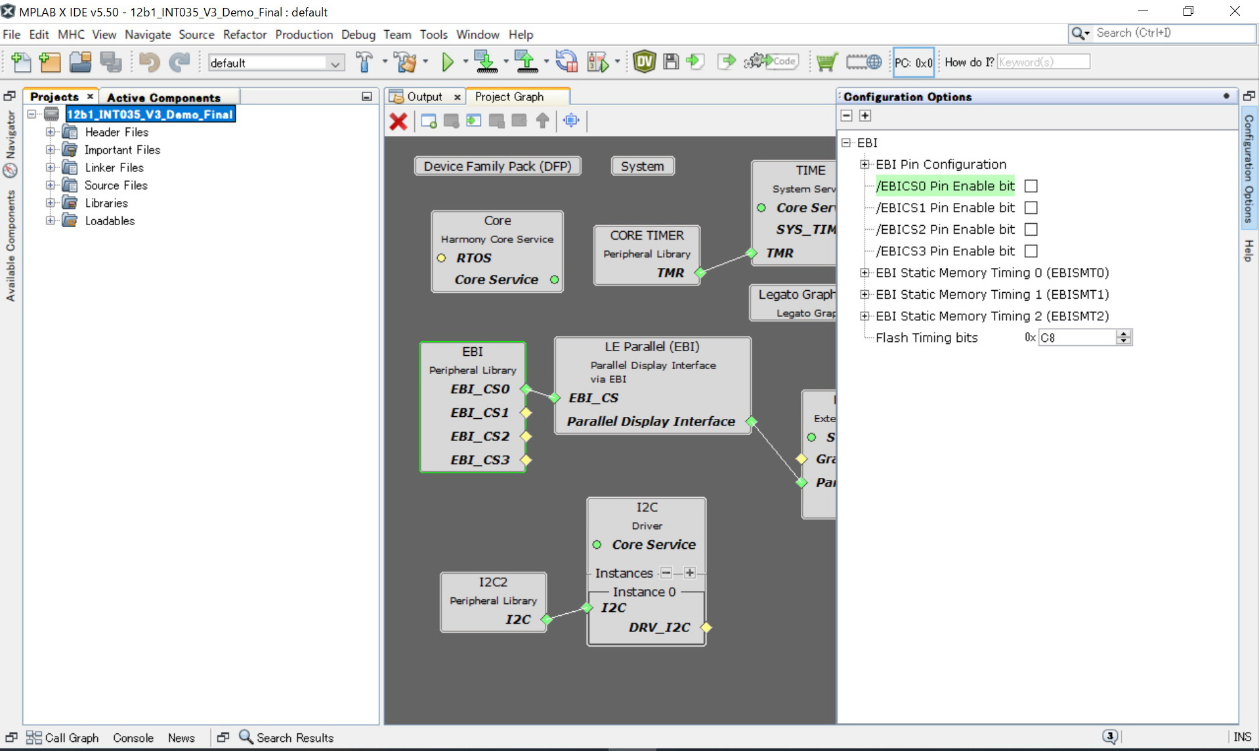This screenshot has height=751, width=1259.
Task: Open the Call Graph bottom panel
Action: tap(62, 737)
